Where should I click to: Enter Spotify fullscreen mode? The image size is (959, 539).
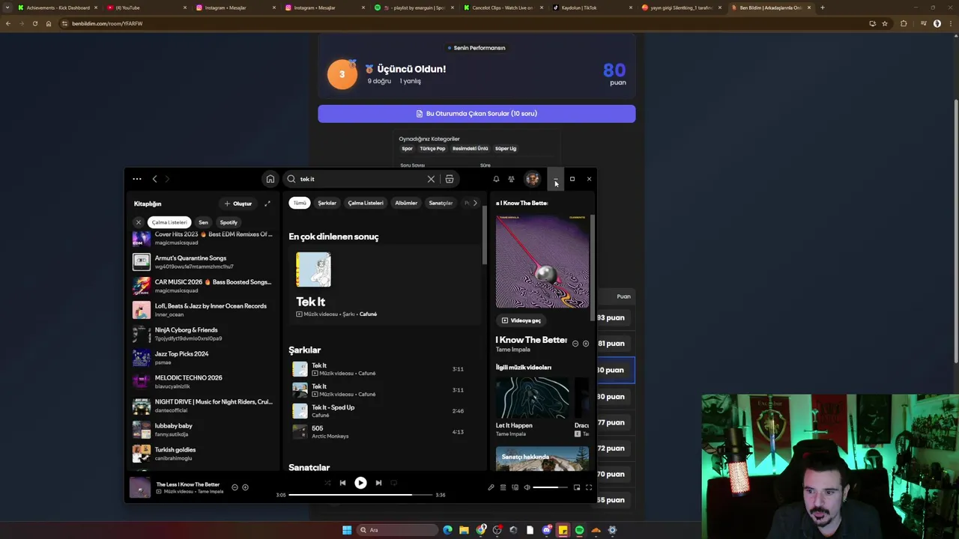tap(589, 487)
